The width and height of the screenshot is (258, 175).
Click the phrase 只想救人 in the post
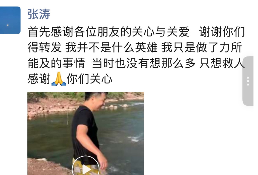[x=222, y=63]
